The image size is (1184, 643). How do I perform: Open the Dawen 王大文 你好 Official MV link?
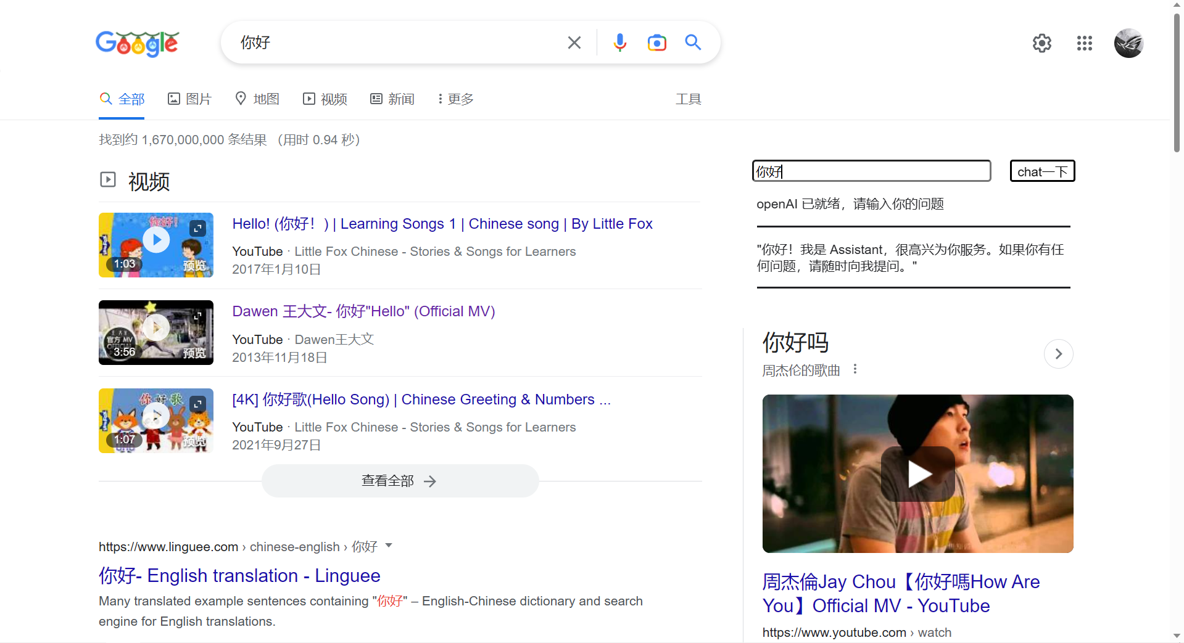(x=363, y=311)
